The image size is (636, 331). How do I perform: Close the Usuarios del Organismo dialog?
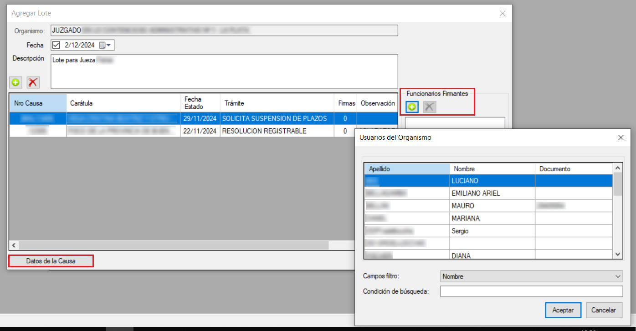(x=620, y=137)
